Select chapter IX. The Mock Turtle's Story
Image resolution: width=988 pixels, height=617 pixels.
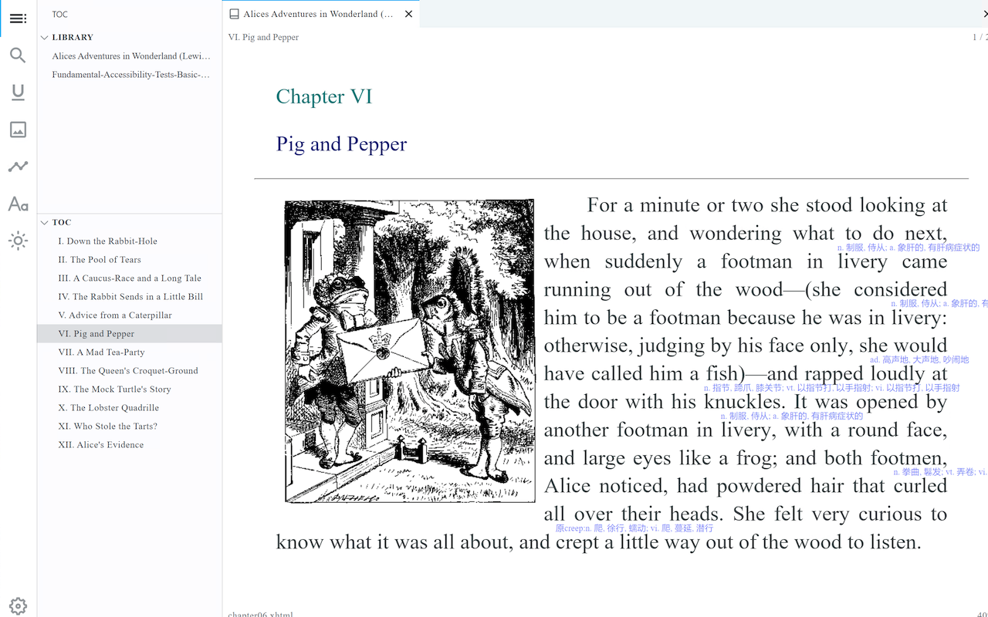tap(114, 389)
